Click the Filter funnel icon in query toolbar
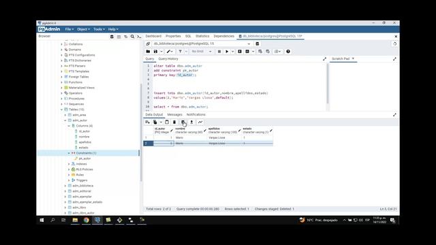Viewport: 436px width, 245px height. click(x=180, y=52)
